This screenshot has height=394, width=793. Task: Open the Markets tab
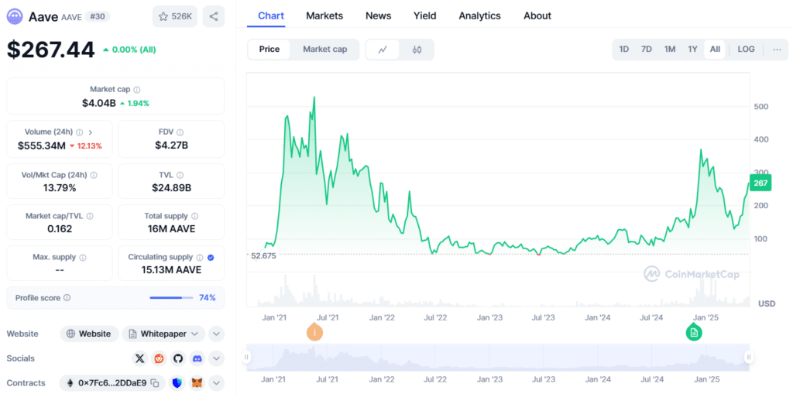click(x=324, y=15)
